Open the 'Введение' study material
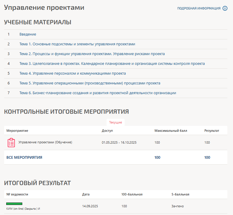The image size is (233, 215). point(28,34)
